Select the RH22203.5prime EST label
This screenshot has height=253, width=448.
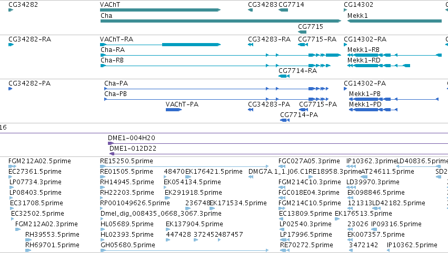click(x=127, y=193)
